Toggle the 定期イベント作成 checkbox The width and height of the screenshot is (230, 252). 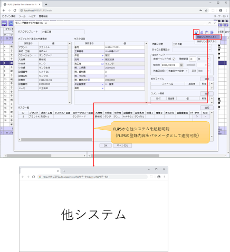pyautogui.click(x=174, y=59)
